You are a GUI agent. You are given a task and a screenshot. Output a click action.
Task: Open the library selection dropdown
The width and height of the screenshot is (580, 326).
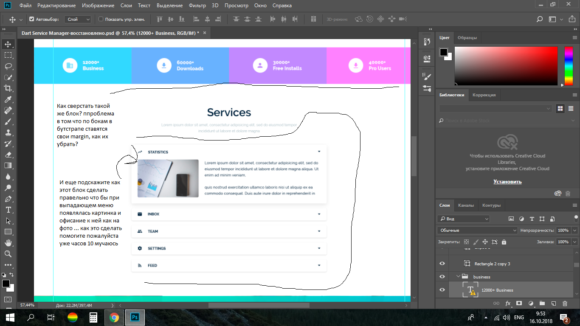(496, 109)
